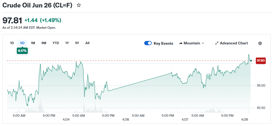274x126 pixels.
Task: Select the 5D time range tab
Action: coord(22,43)
